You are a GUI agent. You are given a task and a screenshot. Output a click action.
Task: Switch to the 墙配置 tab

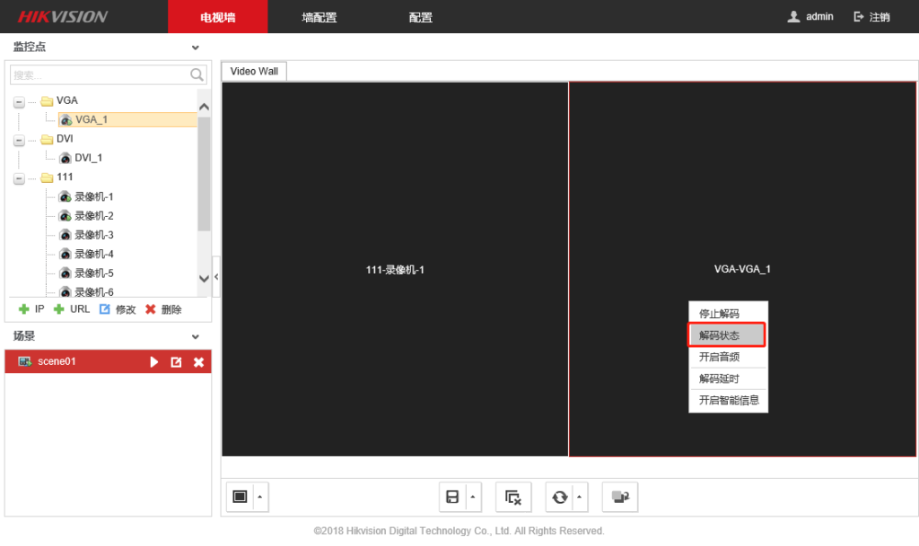pyautogui.click(x=319, y=17)
